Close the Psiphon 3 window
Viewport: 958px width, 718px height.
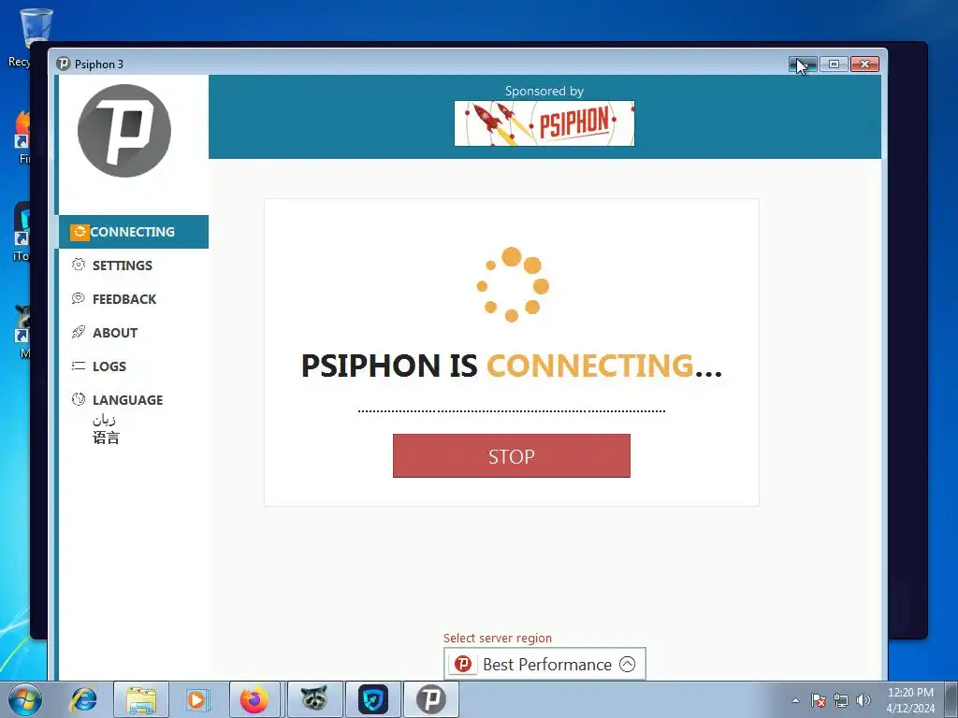pyautogui.click(x=864, y=65)
